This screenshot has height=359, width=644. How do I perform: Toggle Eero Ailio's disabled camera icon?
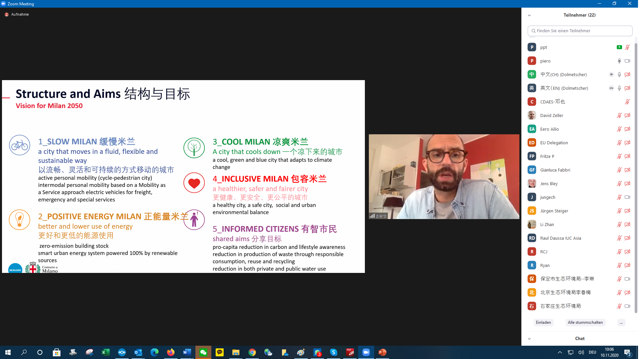(627, 129)
